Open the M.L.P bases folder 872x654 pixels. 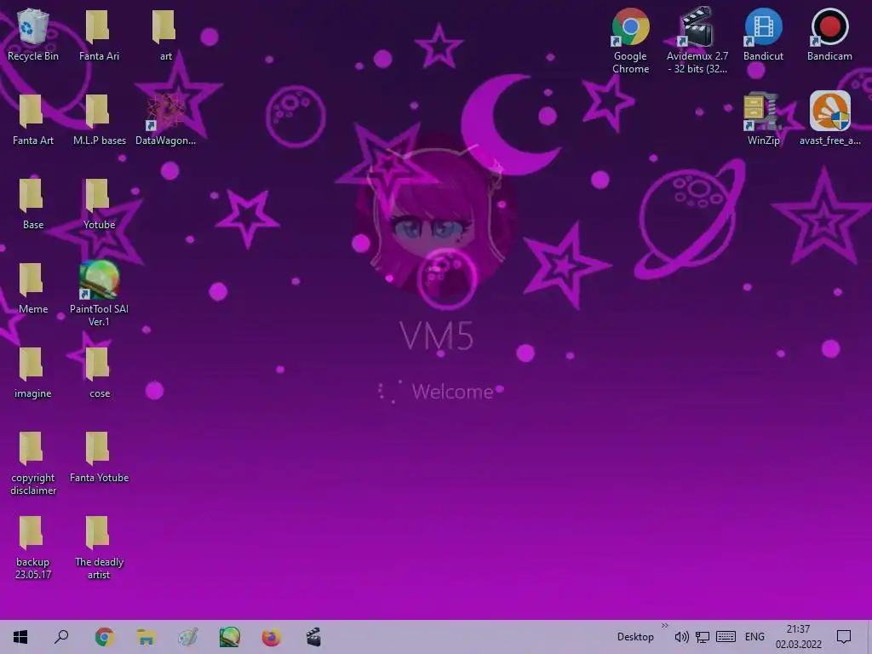[x=99, y=119]
